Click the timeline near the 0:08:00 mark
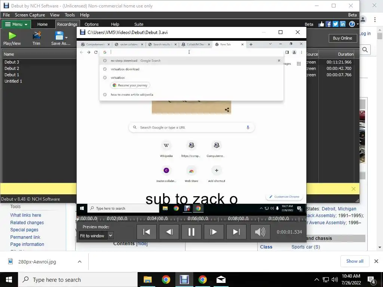Image resolution: width=383 pixels, height=287 pixels. 238,219
